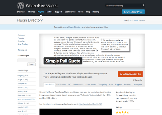Viewport: 162px width, 115px height.
Task: Open the Developers sidebar link
Action: (22, 50)
